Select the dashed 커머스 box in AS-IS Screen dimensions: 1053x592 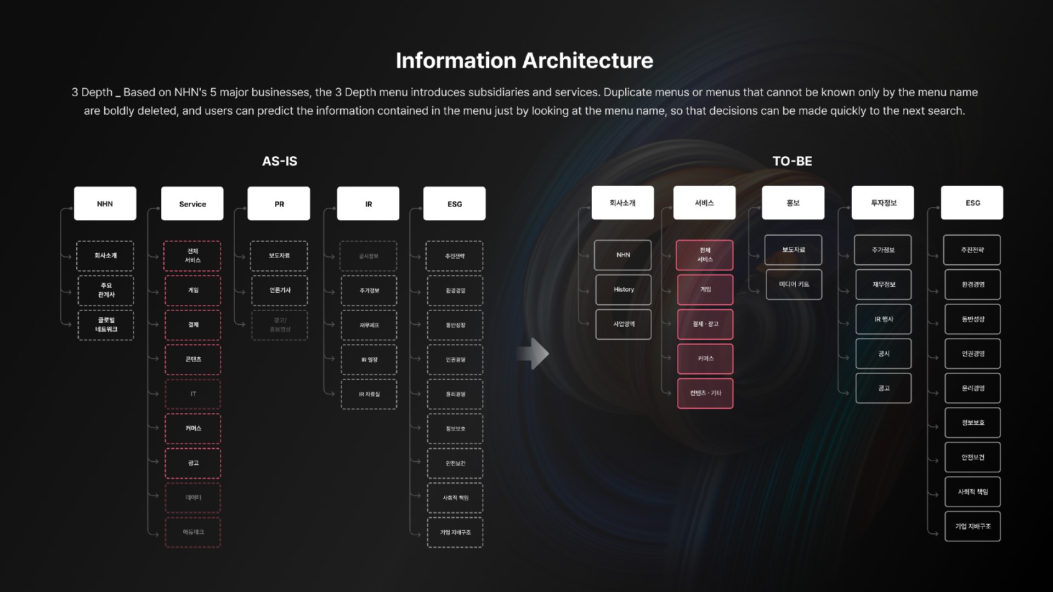tap(193, 429)
